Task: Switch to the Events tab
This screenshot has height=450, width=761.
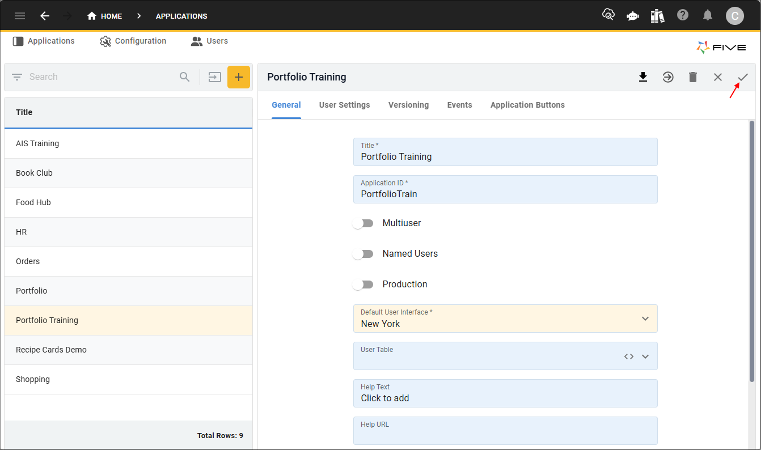Action: (460, 105)
